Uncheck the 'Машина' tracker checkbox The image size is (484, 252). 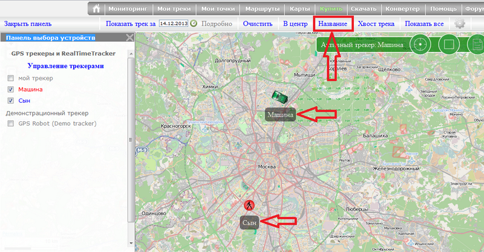pos(10,89)
